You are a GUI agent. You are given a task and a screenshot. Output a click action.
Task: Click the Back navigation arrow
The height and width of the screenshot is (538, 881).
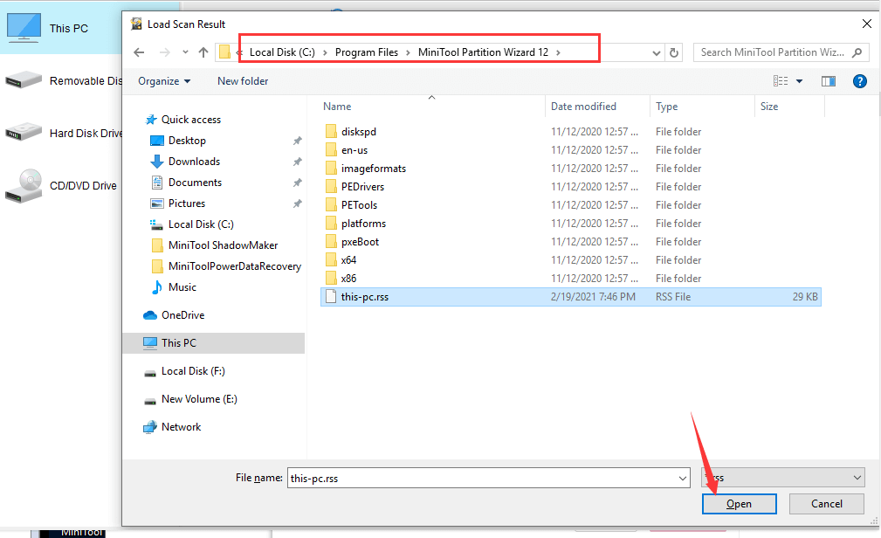click(x=139, y=52)
